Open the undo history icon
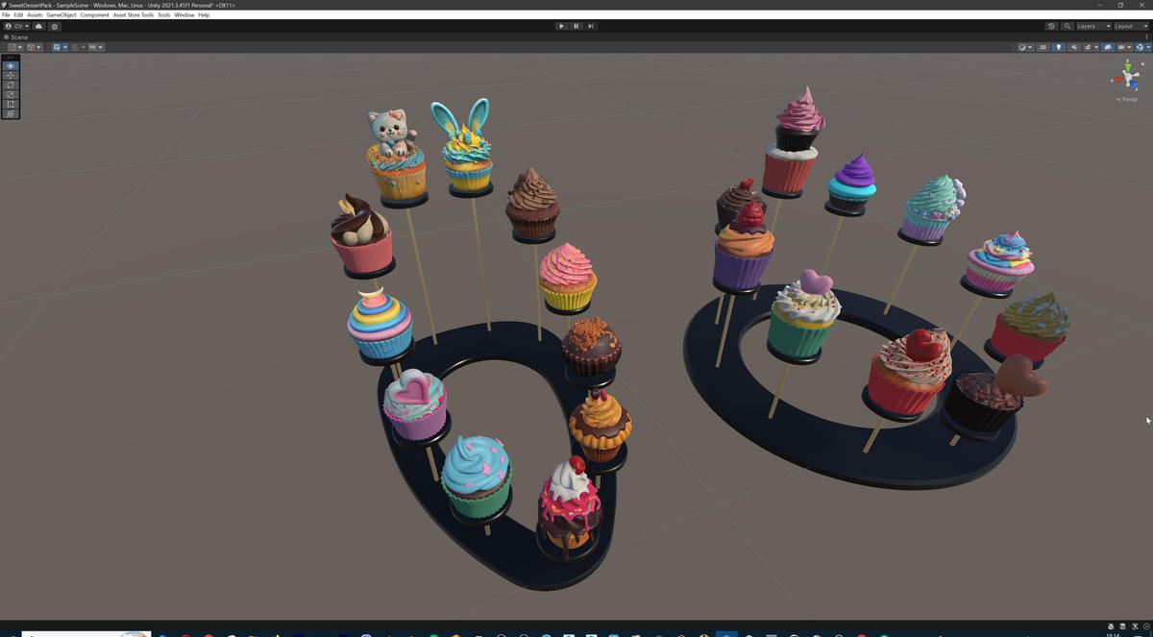The image size is (1153, 637). coord(1051,26)
